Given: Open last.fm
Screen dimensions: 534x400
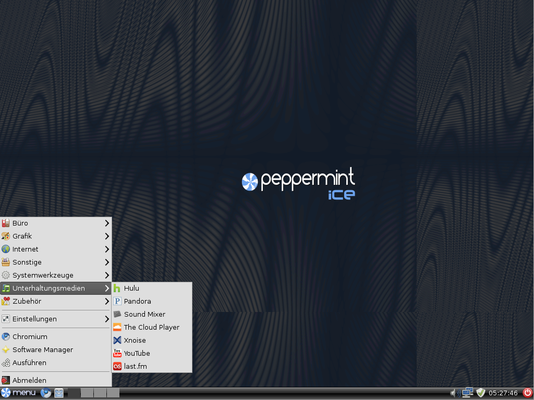Looking at the screenshot, I should click(135, 366).
